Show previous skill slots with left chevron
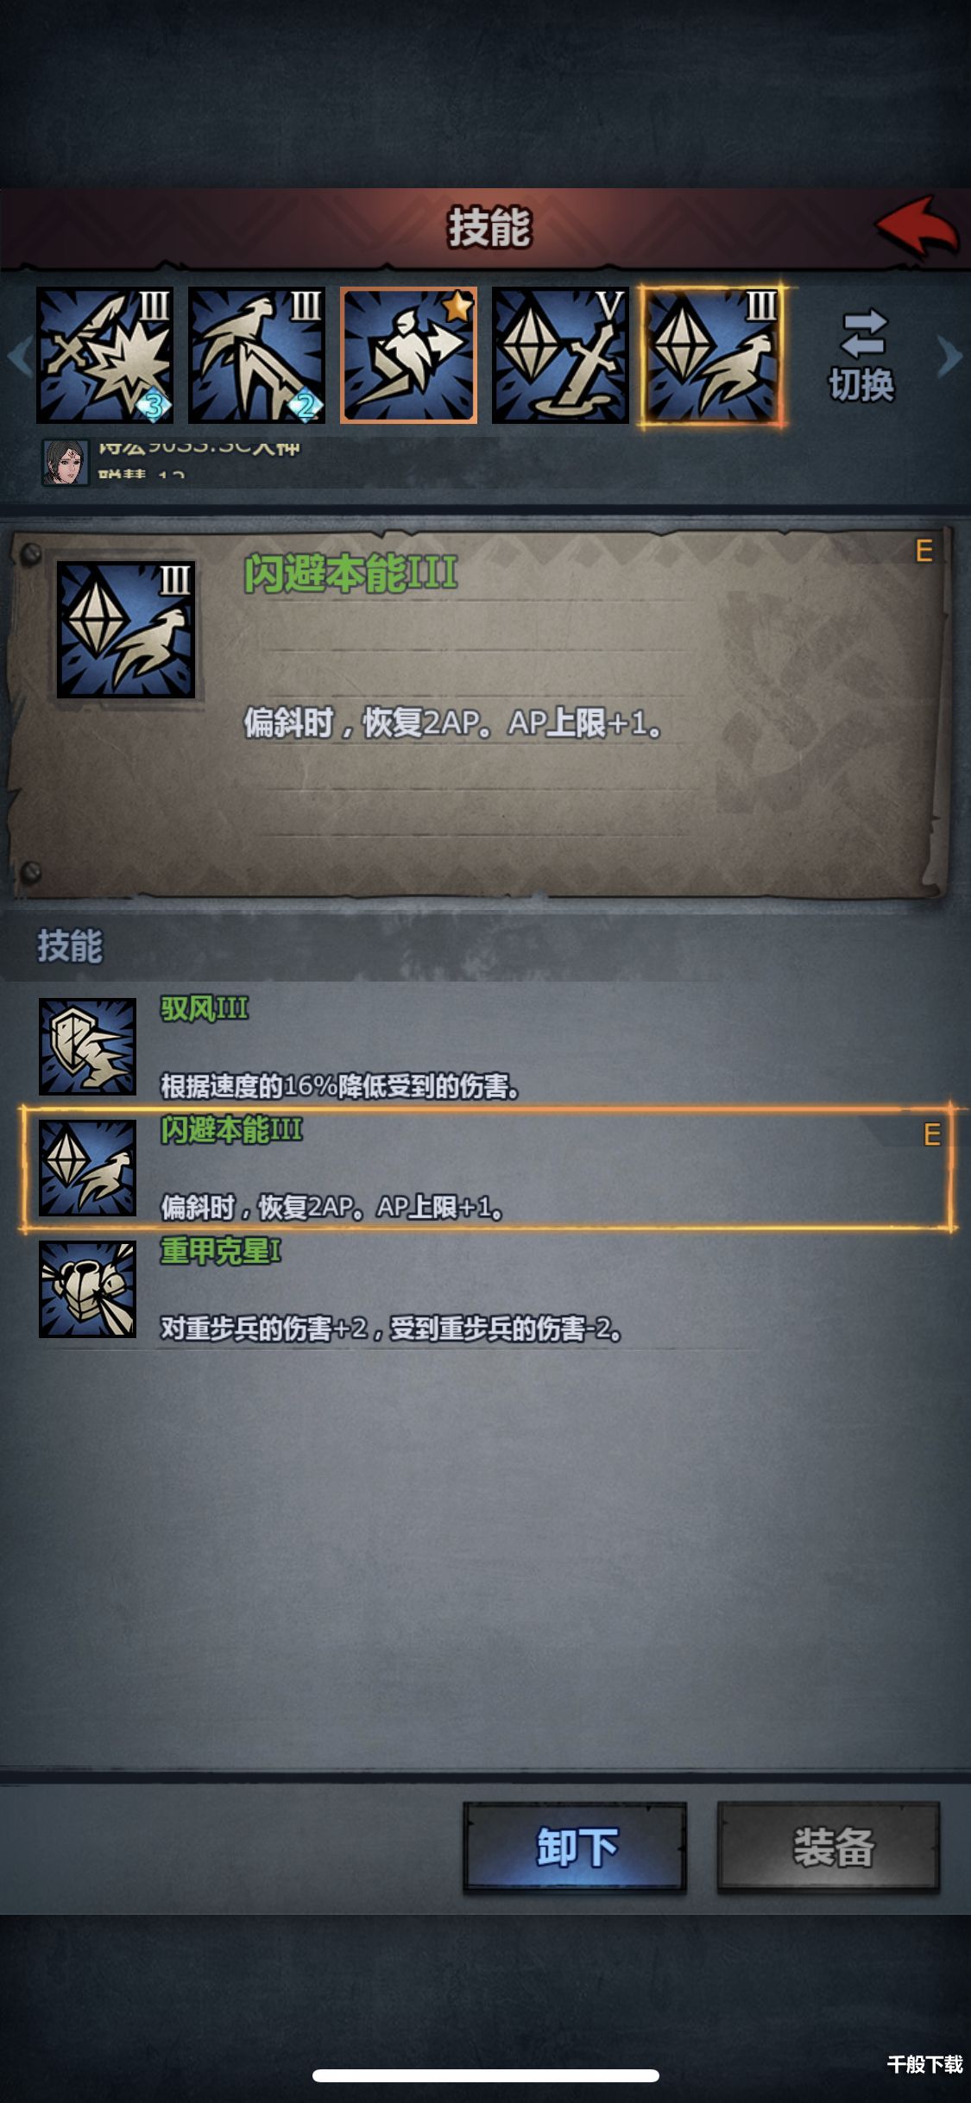Viewport: 971px width, 2103px height. pos(19,356)
